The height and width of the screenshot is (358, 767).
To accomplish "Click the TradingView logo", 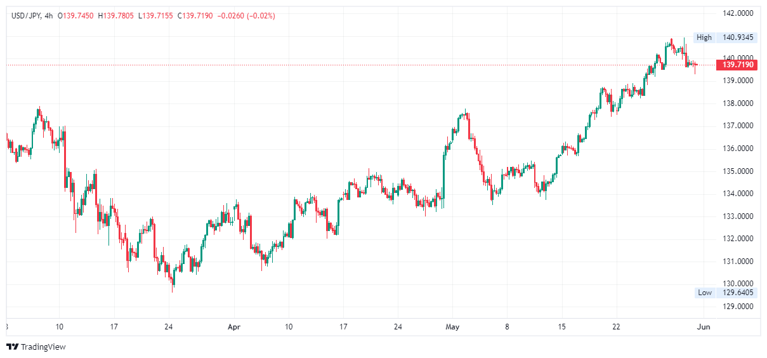I will [x=36, y=347].
